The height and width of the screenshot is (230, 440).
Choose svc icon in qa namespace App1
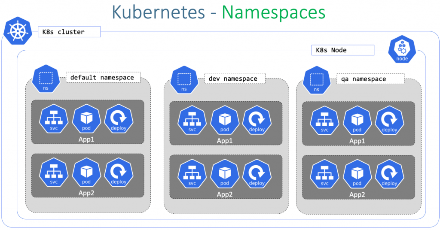pos(324,121)
